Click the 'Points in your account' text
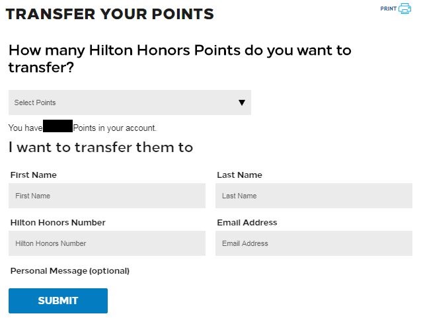Viewport: 421px width, 322px height. coord(114,128)
